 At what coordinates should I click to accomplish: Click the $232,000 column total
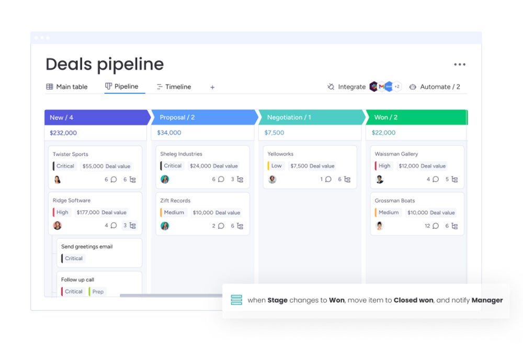click(x=63, y=133)
